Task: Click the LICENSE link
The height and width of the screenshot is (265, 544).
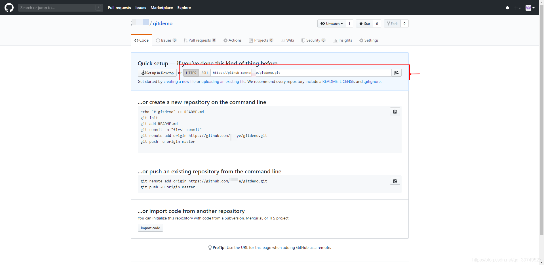Action: [347, 81]
